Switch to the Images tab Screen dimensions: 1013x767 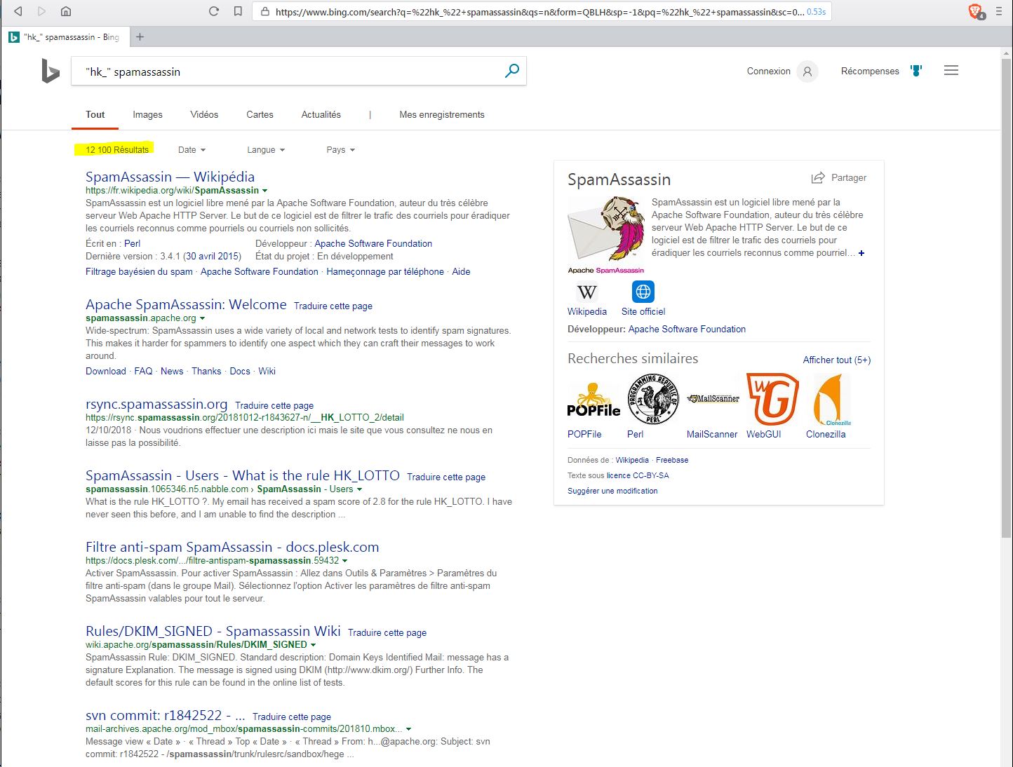[x=147, y=115]
